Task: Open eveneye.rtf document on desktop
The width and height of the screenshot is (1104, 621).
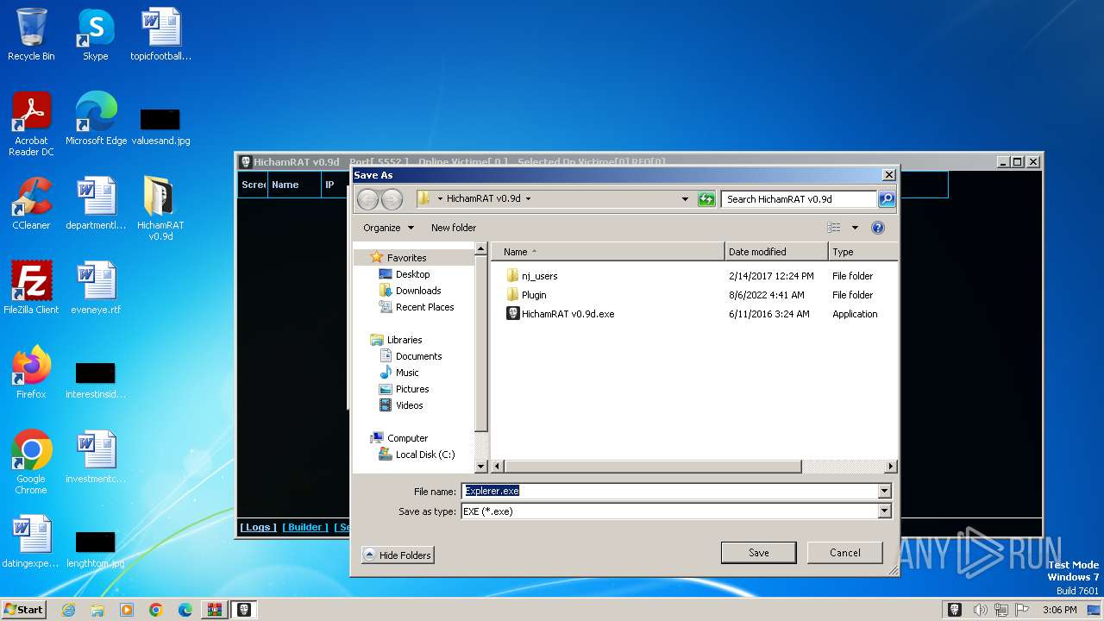Action: tap(96, 288)
